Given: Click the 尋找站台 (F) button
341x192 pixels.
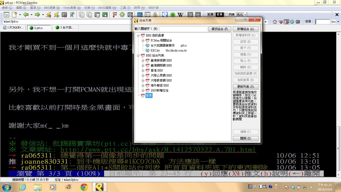Looking at the screenshot, I should pos(220,29).
